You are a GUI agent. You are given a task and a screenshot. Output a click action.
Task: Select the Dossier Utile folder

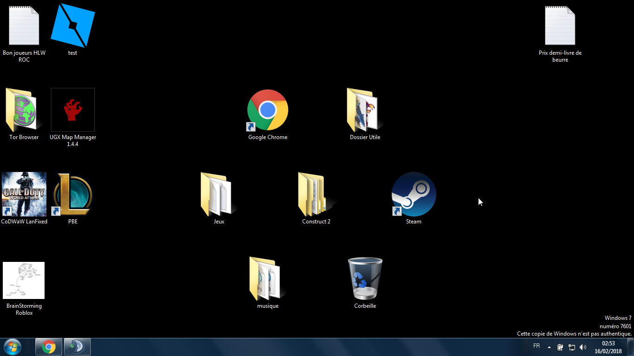(365, 110)
